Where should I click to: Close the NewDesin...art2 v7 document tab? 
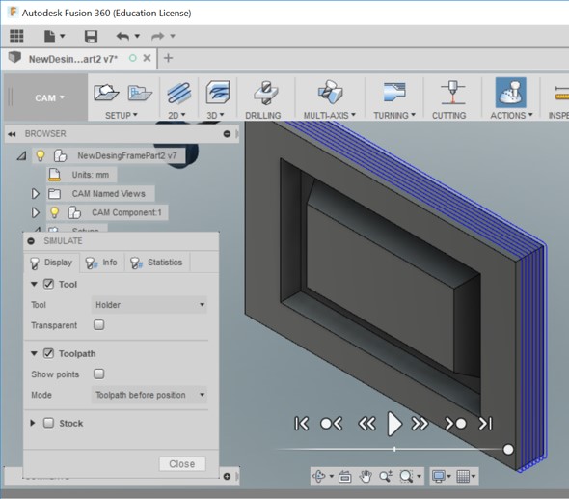[147, 58]
